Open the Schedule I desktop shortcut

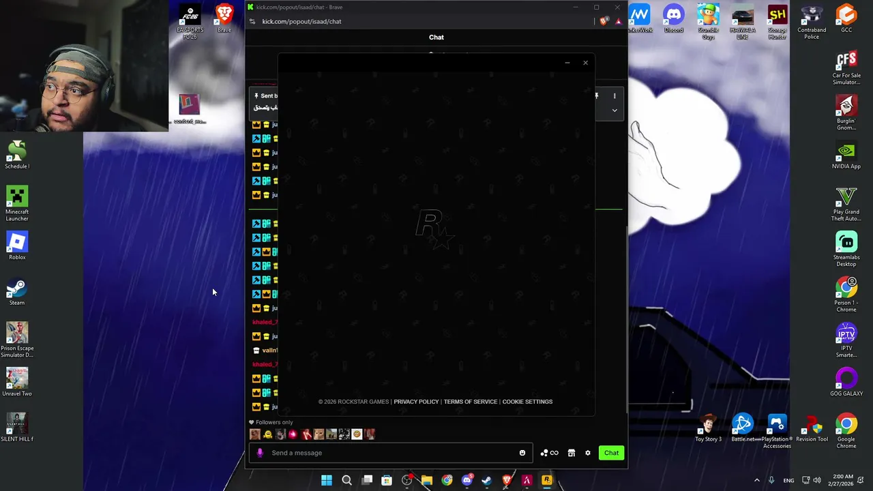click(17, 155)
